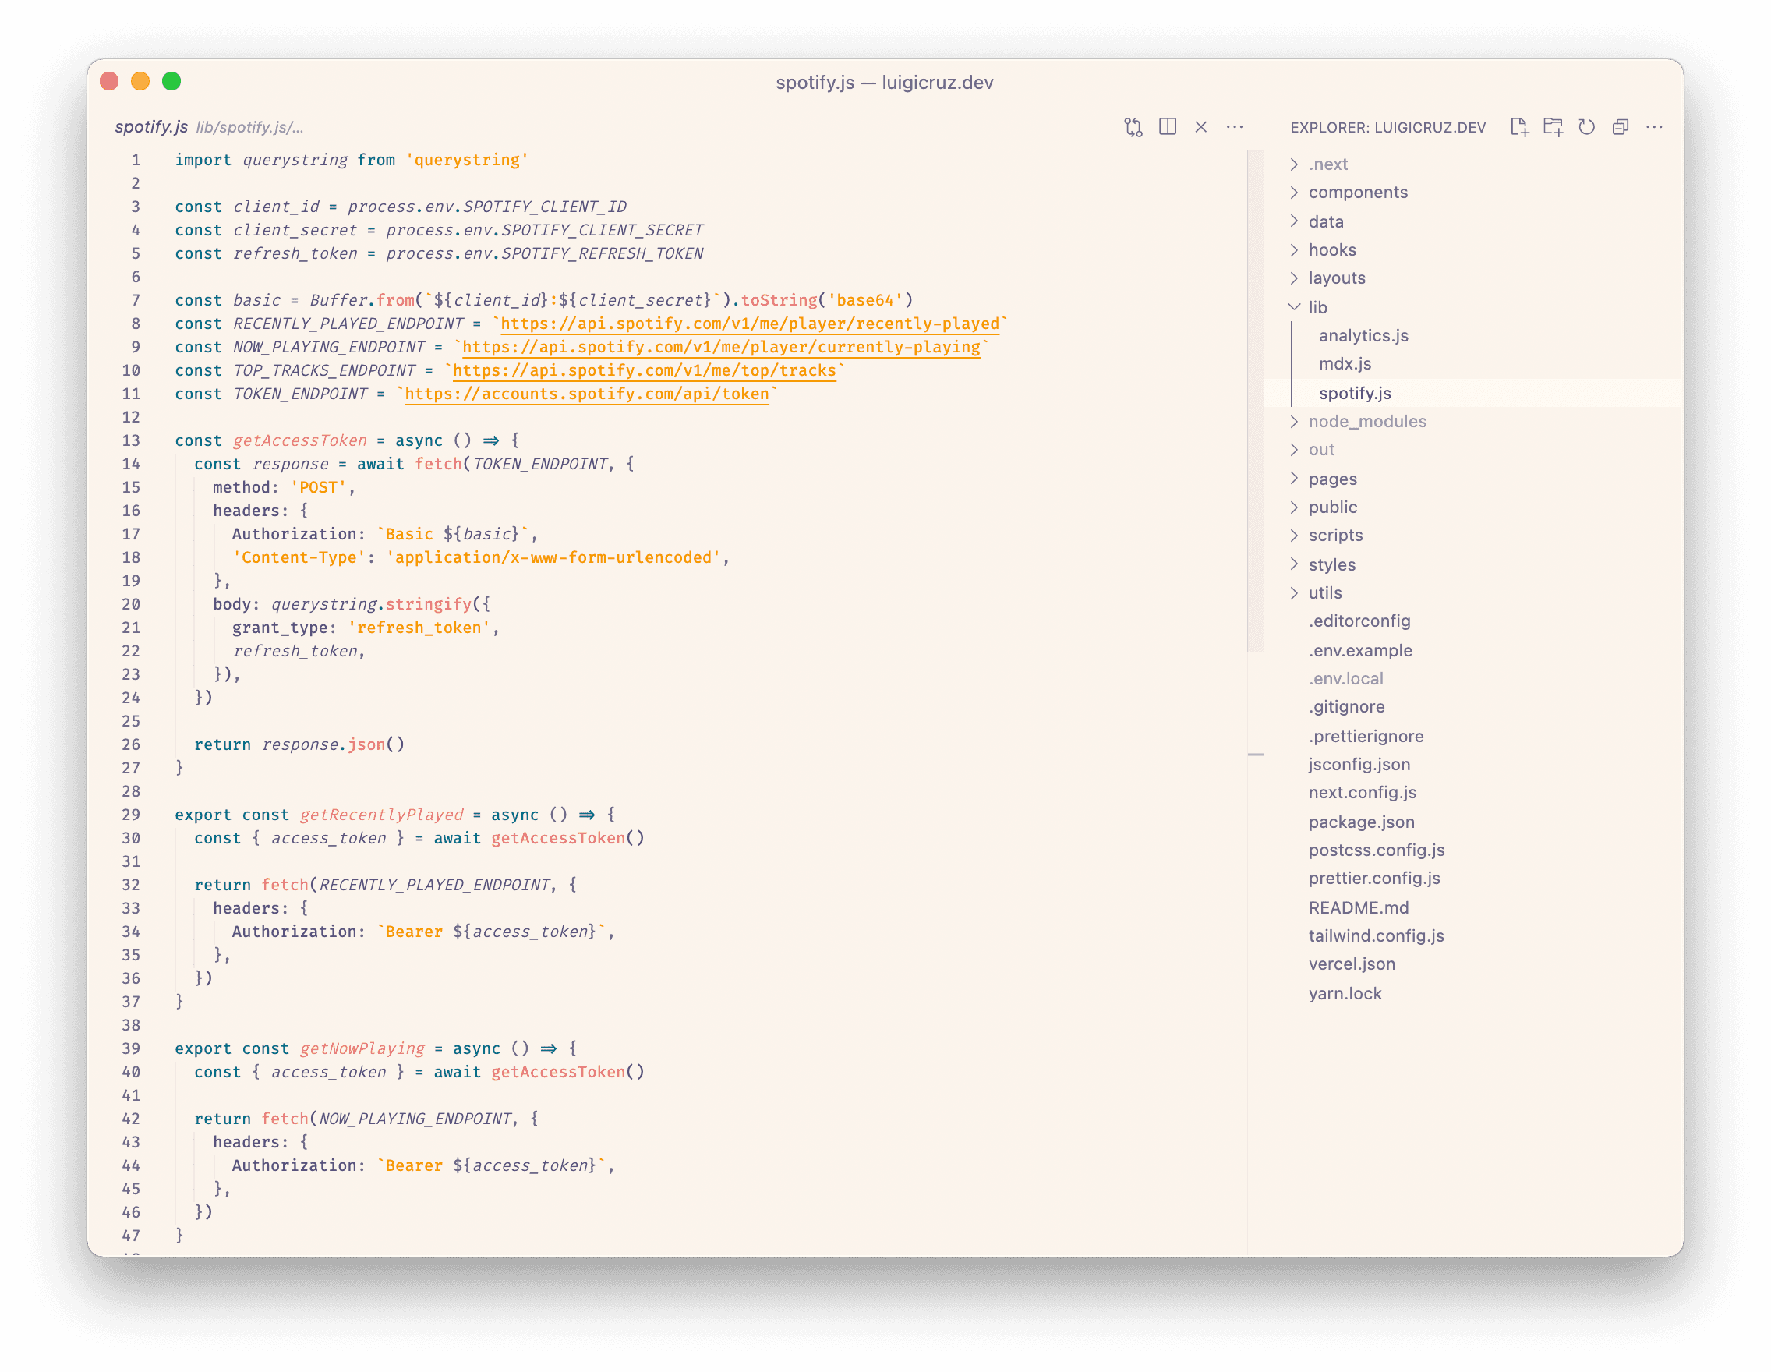1771x1372 pixels.
Task: Open the More Actions menu in Explorer panel
Action: tap(1654, 127)
